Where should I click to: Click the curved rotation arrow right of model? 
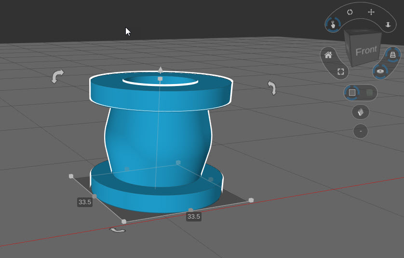tap(272, 88)
